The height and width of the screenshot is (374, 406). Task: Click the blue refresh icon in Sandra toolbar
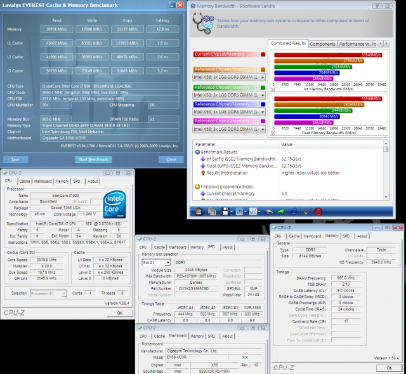pos(294,211)
